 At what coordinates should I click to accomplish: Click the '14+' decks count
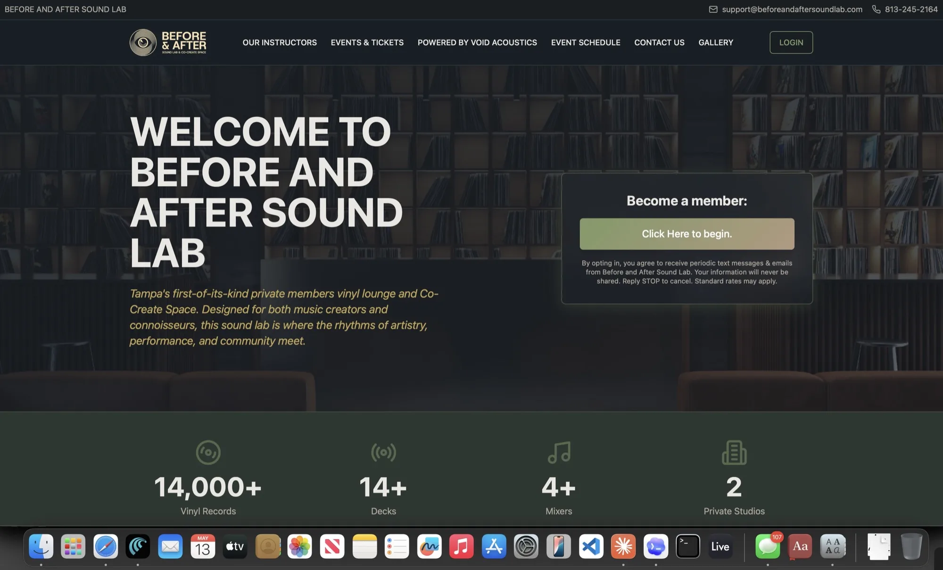coord(383,487)
